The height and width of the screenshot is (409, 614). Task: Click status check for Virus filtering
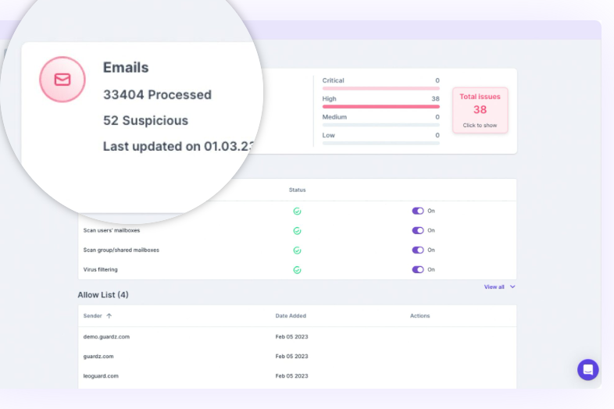[x=297, y=270]
